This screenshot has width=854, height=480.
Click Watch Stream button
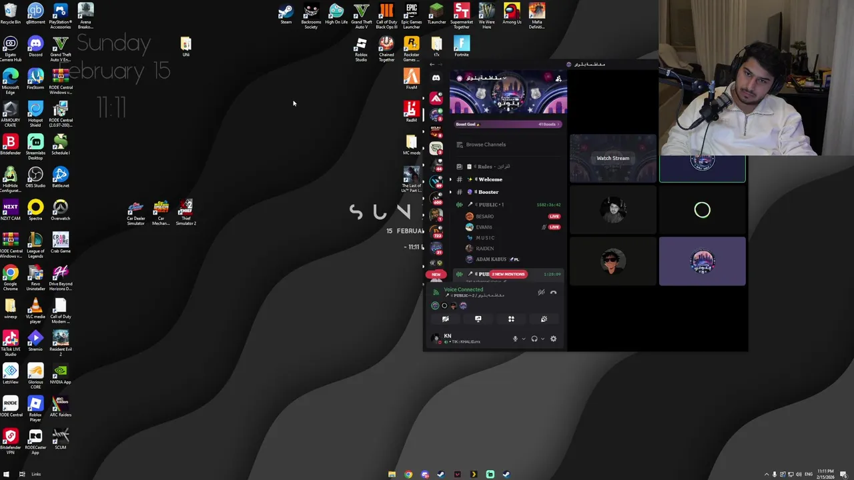pyautogui.click(x=612, y=159)
